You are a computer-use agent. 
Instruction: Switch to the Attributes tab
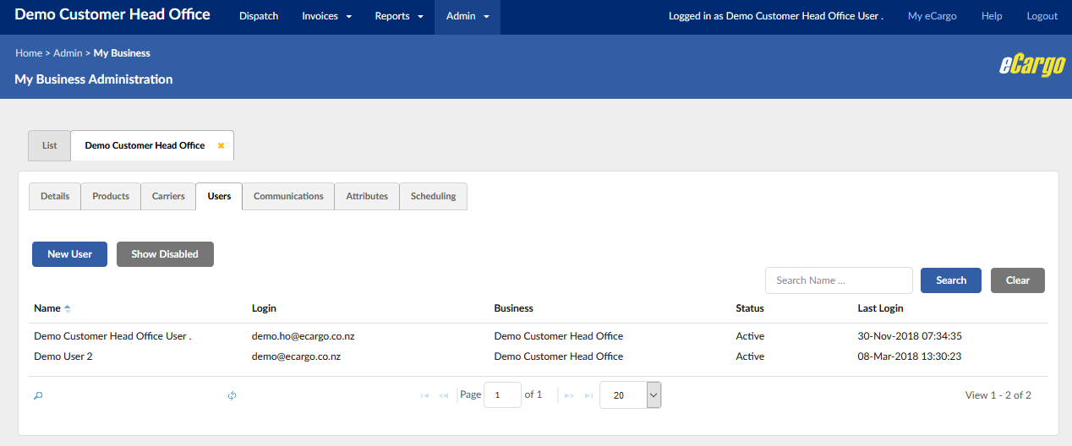367,196
